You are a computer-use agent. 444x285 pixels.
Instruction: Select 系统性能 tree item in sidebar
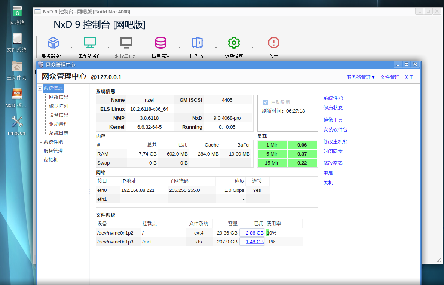coord(53,142)
